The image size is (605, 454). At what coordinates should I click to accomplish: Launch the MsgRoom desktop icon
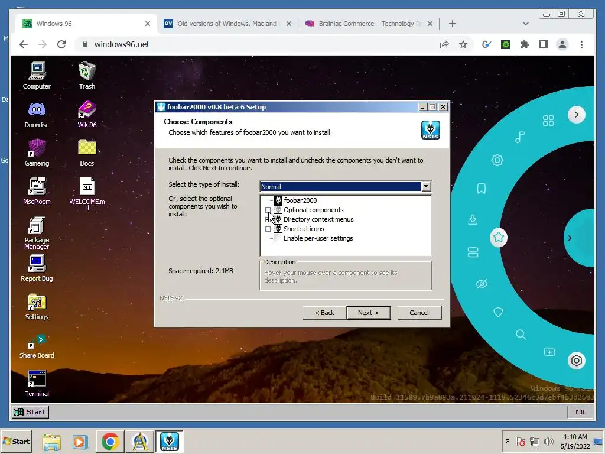pos(37,191)
